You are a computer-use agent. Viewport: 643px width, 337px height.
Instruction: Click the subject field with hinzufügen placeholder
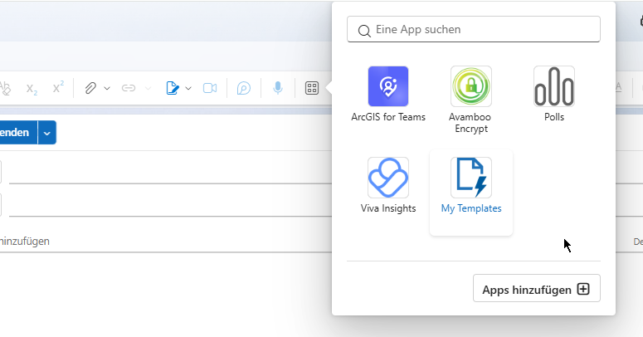tap(166, 241)
